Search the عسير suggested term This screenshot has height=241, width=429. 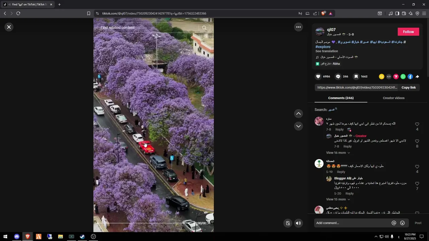pyautogui.click(x=332, y=110)
